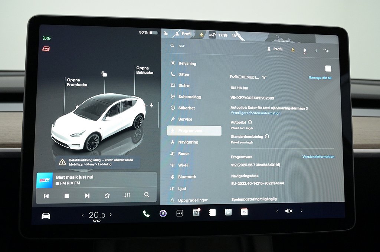This screenshot has width=380, height=252.
Task: Open notifications bell icon
Action: [x=305, y=50]
